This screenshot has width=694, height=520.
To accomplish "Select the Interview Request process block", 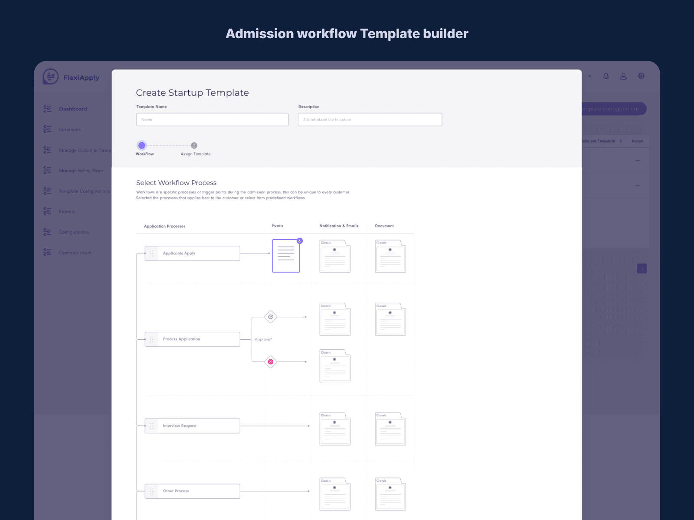I will [192, 426].
